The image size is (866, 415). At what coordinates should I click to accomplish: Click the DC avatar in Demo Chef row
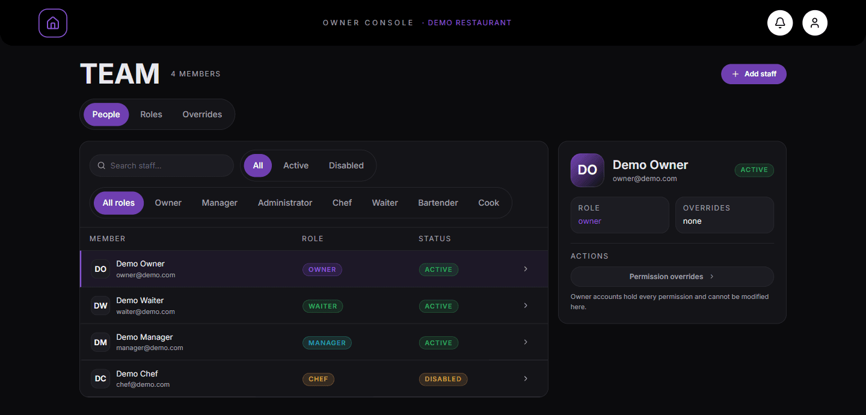(x=100, y=379)
